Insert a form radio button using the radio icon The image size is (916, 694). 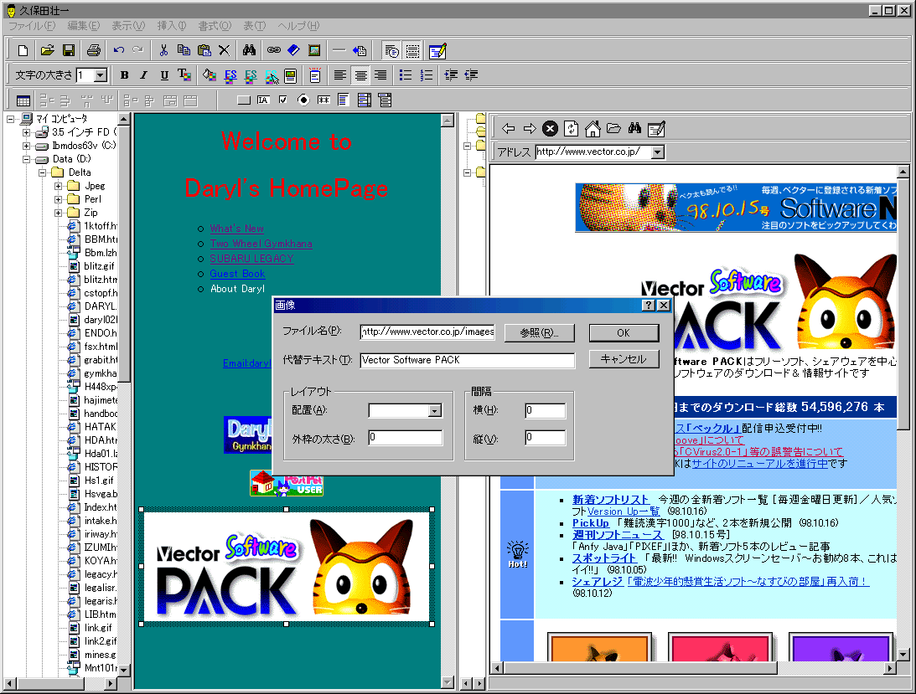[303, 100]
